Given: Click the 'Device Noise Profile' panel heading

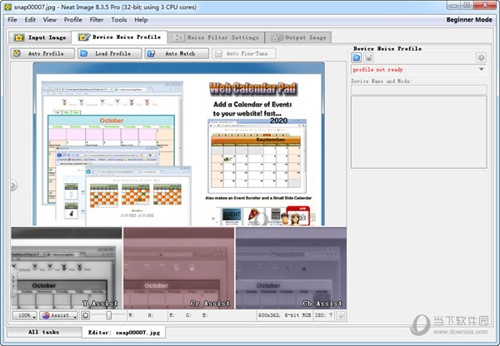Looking at the screenshot, I should [x=387, y=49].
